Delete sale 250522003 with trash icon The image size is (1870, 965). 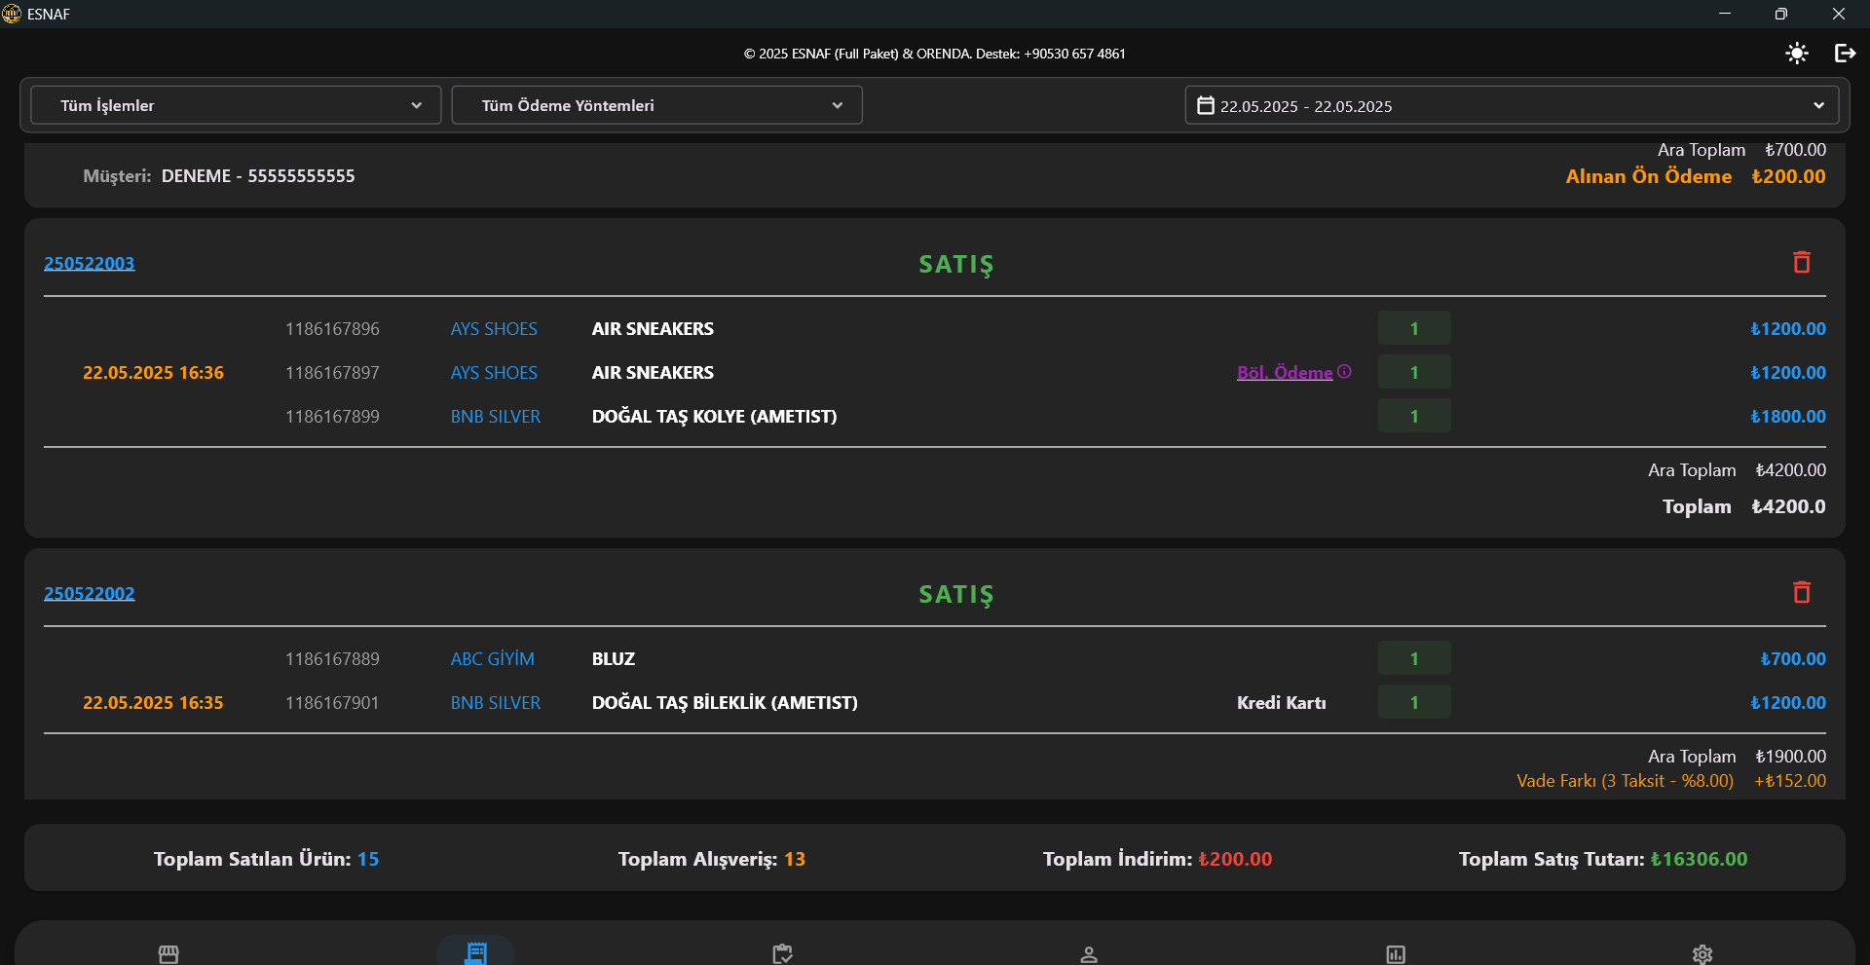tap(1801, 262)
